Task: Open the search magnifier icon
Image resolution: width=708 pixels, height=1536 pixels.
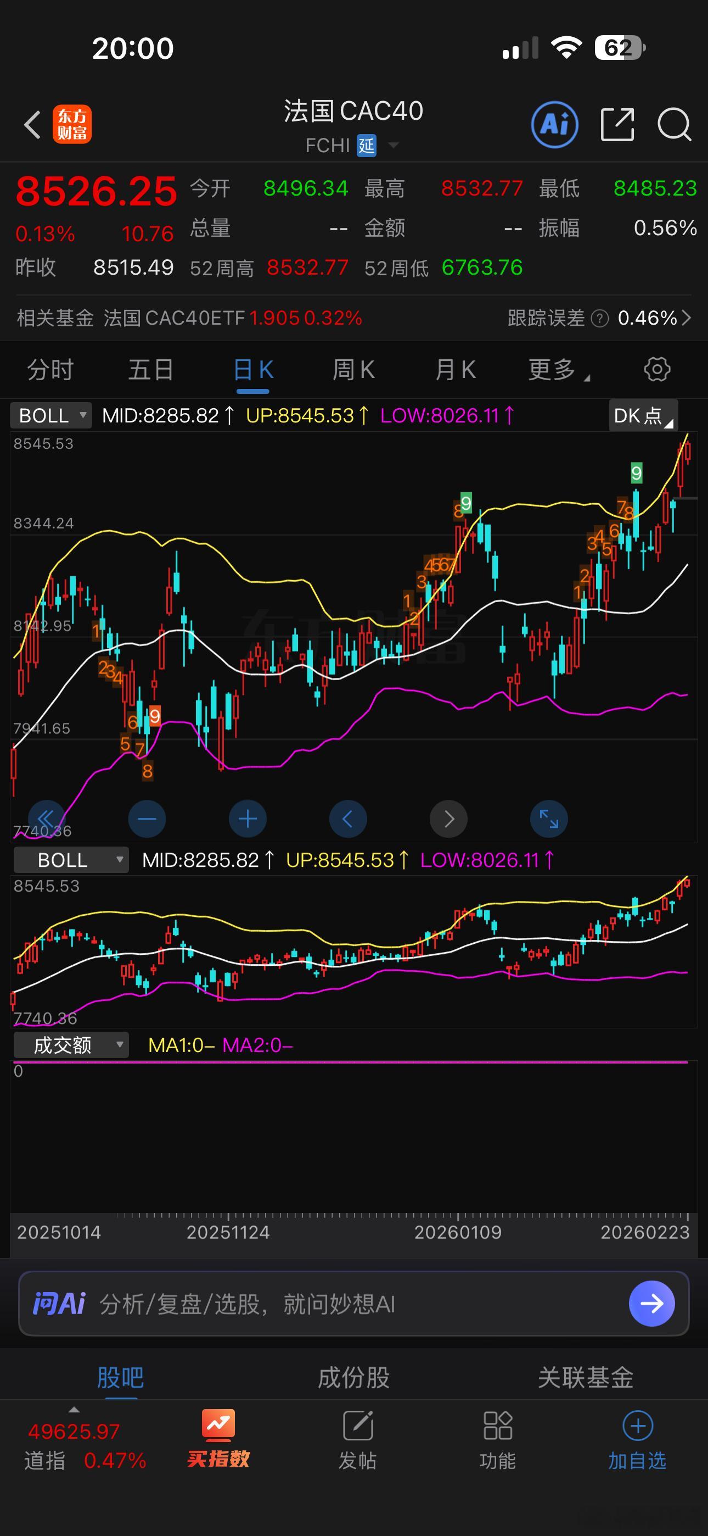Action: [674, 125]
